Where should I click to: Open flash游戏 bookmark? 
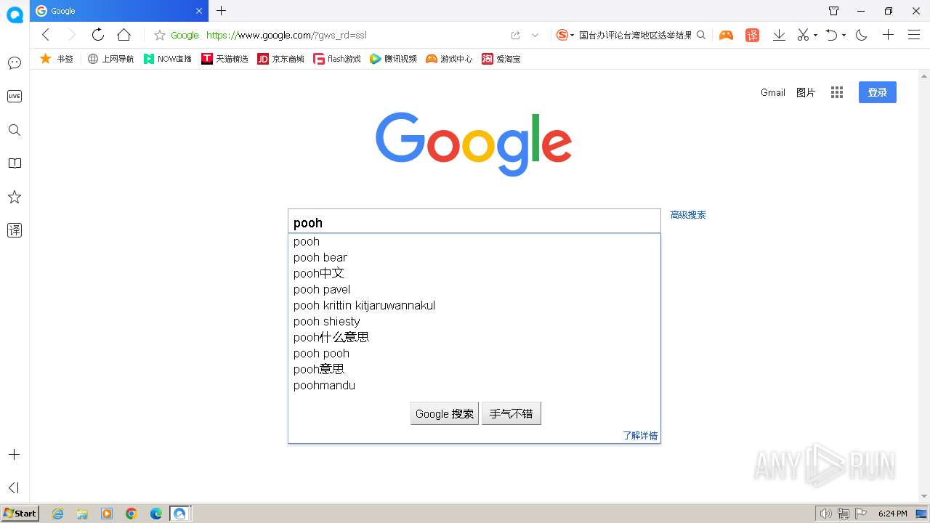click(337, 59)
